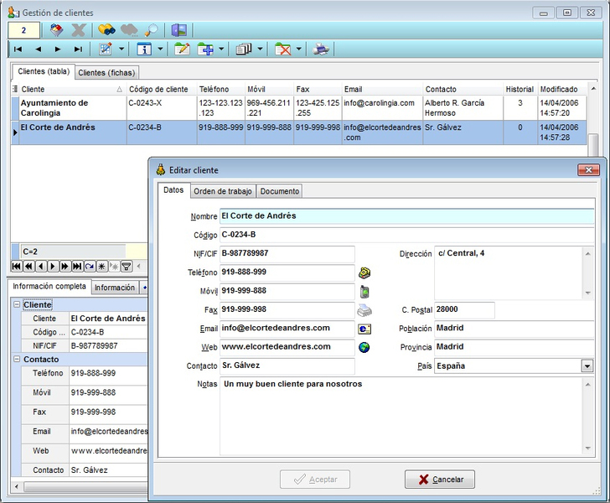
Task: Click the fax machine icon beside Fax
Action: [x=364, y=310]
